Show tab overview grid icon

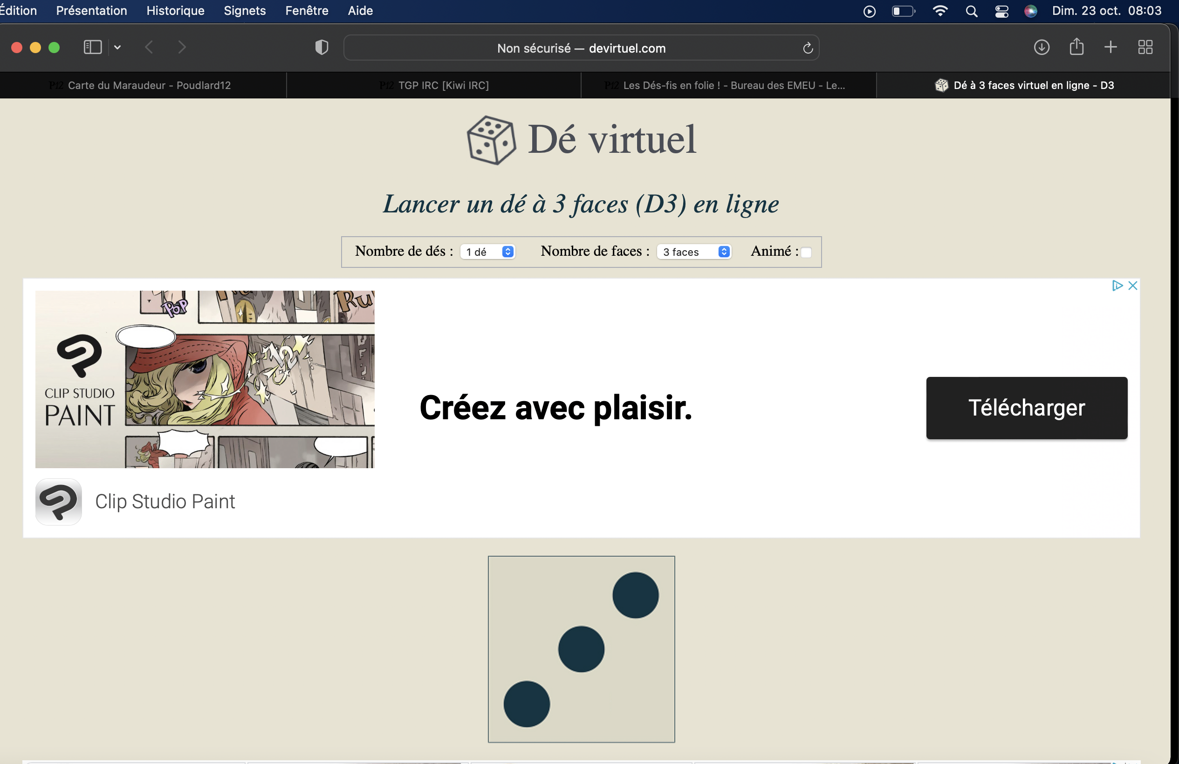(1145, 48)
